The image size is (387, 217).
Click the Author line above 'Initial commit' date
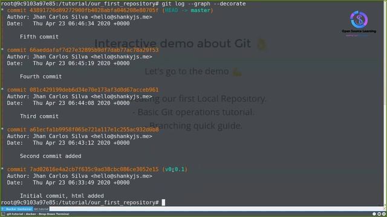pos(79,176)
